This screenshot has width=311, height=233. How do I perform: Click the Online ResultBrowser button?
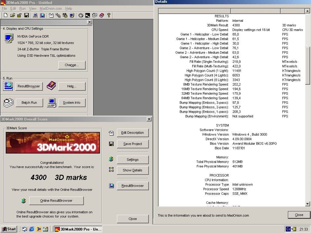point(56,201)
